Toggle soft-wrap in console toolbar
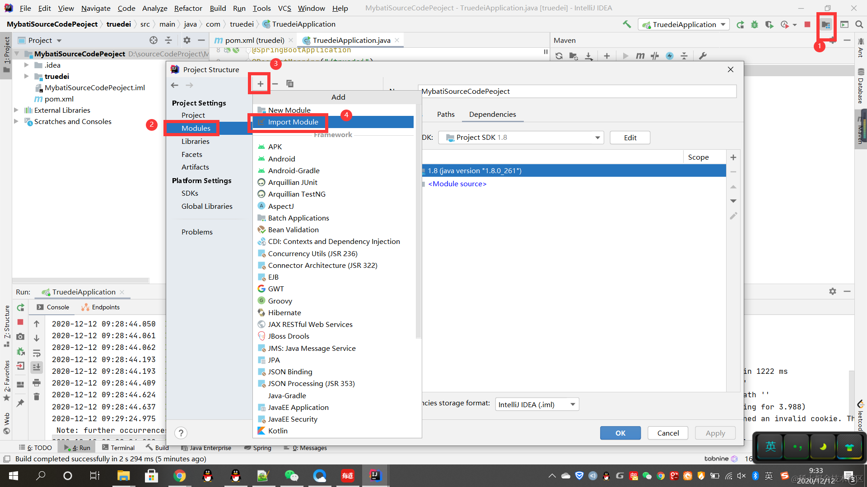The image size is (867, 487). 37,353
